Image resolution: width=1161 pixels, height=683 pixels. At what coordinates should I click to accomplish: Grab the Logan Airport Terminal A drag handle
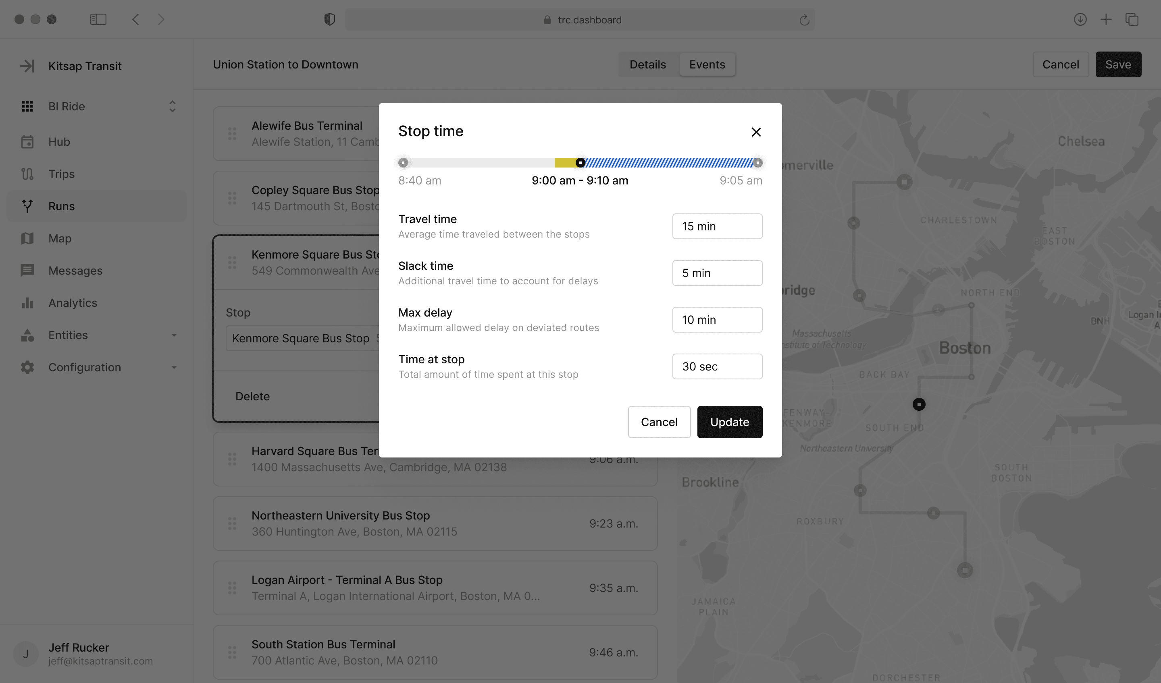coord(232,588)
